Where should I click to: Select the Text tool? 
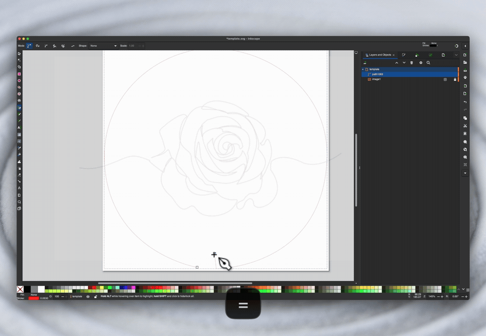19,128
